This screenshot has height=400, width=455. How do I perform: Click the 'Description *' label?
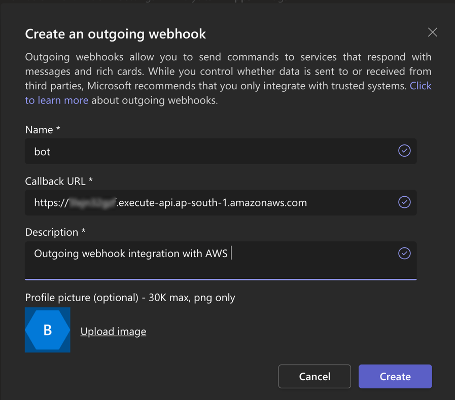click(x=55, y=232)
